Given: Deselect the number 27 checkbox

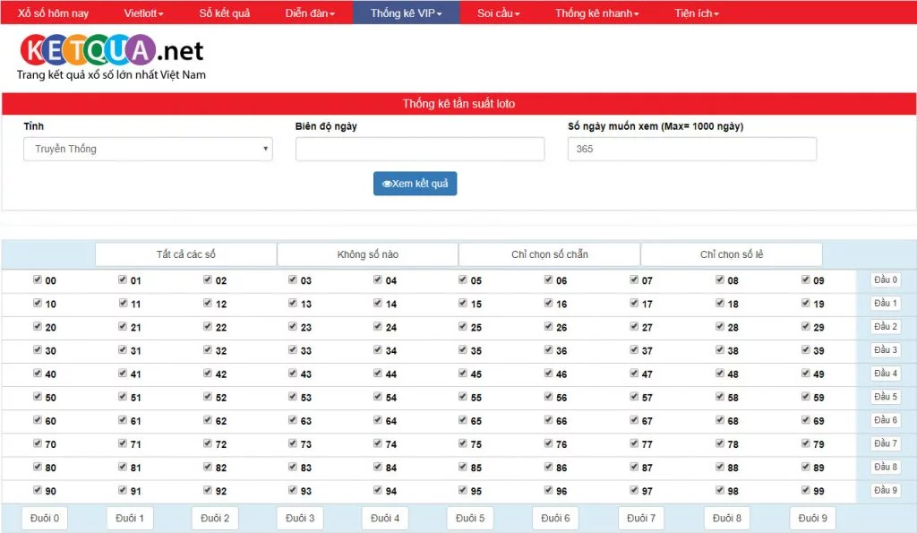Looking at the screenshot, I should pyautogui.click(x=634, y=327).
